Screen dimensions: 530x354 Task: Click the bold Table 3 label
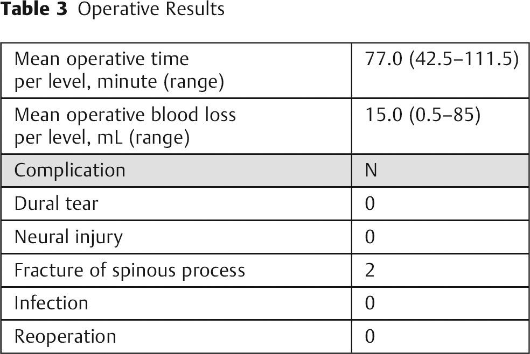(34, 9)
